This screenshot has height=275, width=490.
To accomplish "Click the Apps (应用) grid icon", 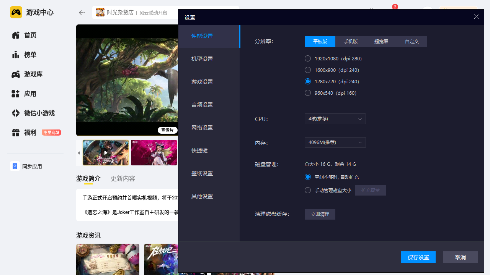I will tap(16, 94).
